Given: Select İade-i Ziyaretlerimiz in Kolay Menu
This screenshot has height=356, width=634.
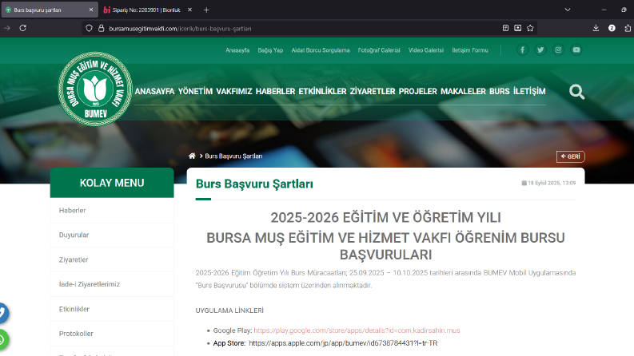Looking at the screenshot, I should (112, 284).
